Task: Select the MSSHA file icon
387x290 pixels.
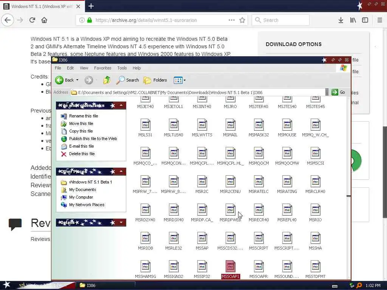Action: point(316,238)
